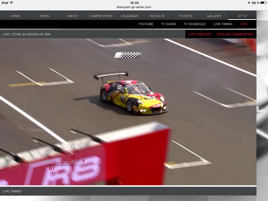Go to the NEWS section
This screenshot has height=201, width=268.
44,16
